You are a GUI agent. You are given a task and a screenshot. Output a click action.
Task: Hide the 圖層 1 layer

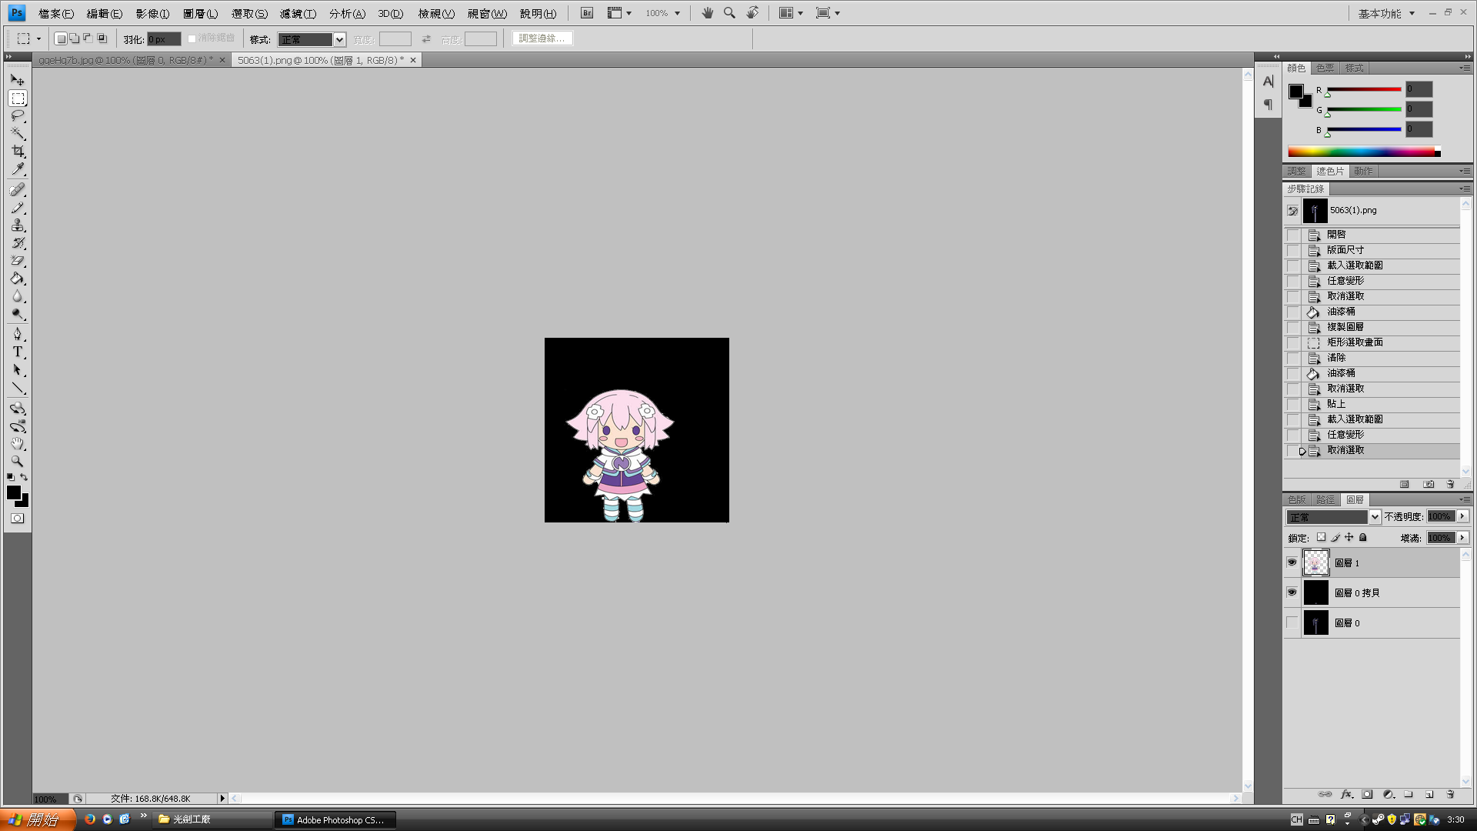click(x=1293, y=562)
